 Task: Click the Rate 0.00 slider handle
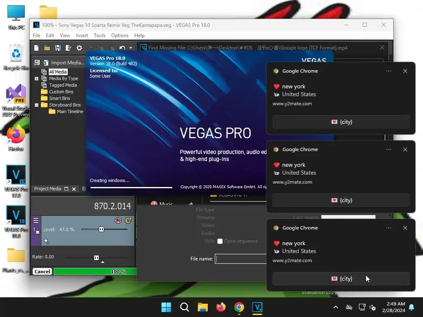pos(96,258)
